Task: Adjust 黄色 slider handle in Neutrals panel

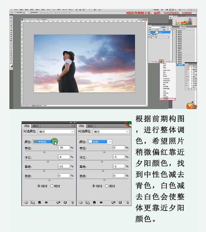Action: [44, 171]
